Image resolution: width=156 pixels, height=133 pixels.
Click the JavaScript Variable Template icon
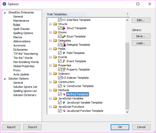coord(64,103)
